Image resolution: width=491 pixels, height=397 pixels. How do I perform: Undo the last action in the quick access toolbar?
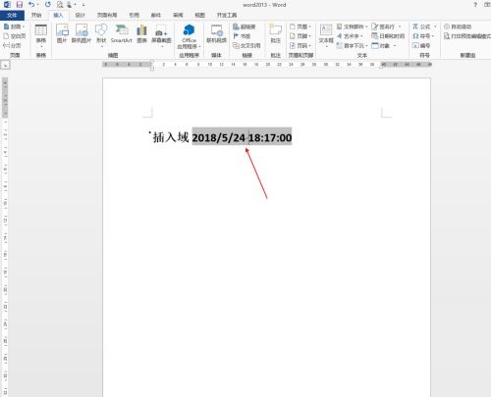(31, 5)
